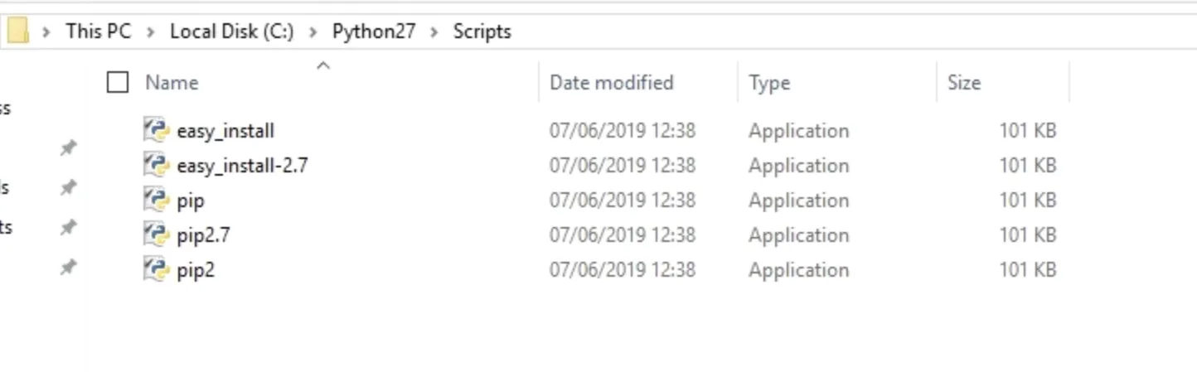Select the pip2.7 file name
Screen dimensions: 1197x372
[x=203, y=235]
